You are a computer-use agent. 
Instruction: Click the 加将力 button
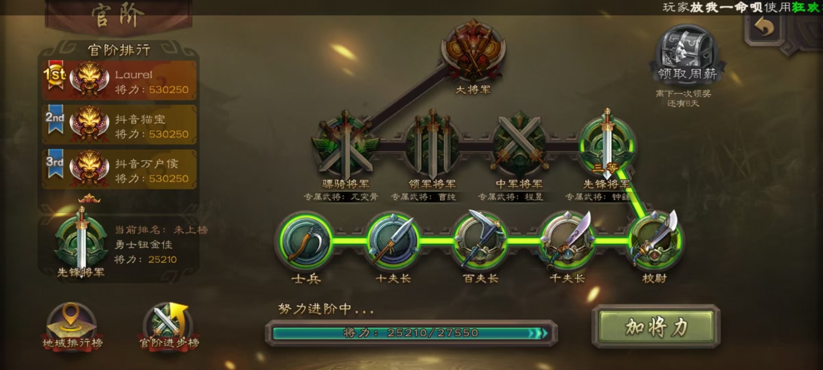(x=656, y=327)
